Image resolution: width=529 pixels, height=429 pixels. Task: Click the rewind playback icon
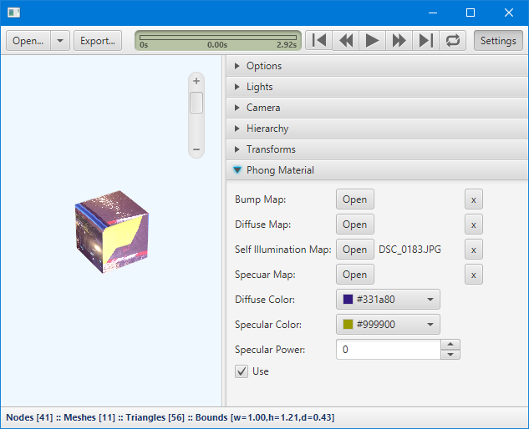click(346, 41)
